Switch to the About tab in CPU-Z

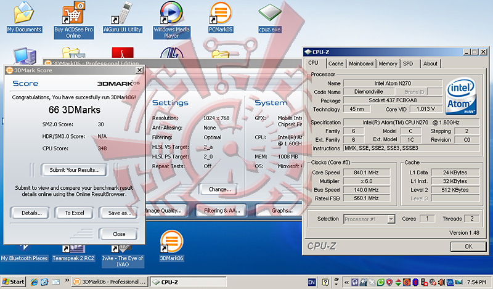point(430,63)
